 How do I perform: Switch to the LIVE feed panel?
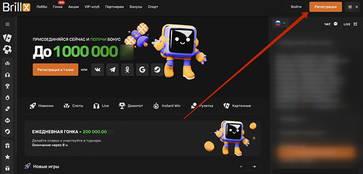(350, 24)
